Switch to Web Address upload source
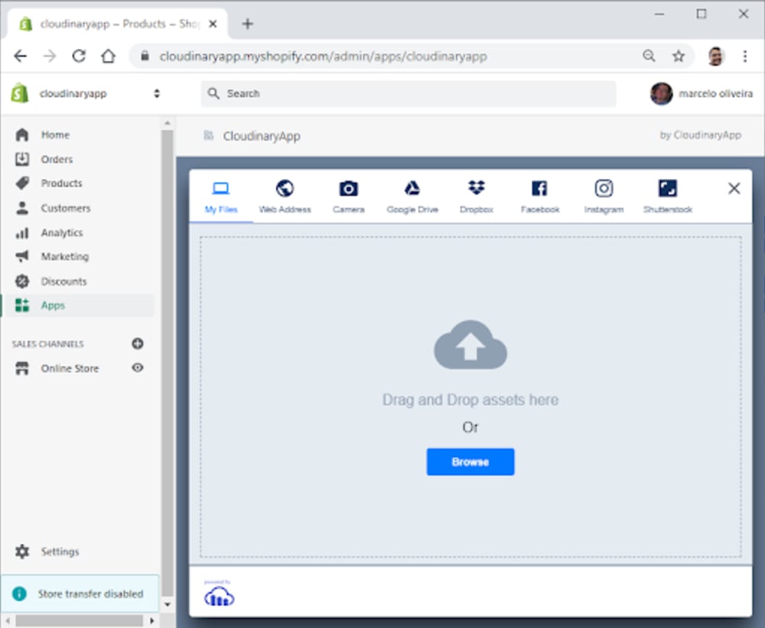 (x=285, y=197)
